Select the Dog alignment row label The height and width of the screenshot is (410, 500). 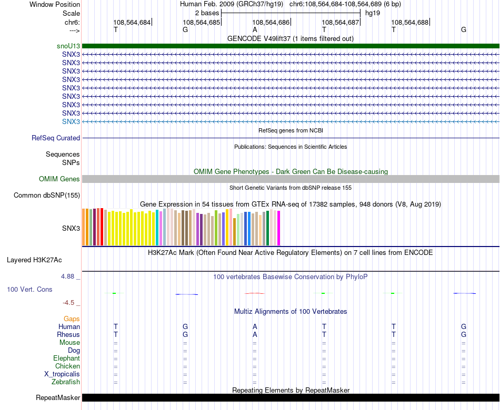pyautogui.click(x=74, y=351)
